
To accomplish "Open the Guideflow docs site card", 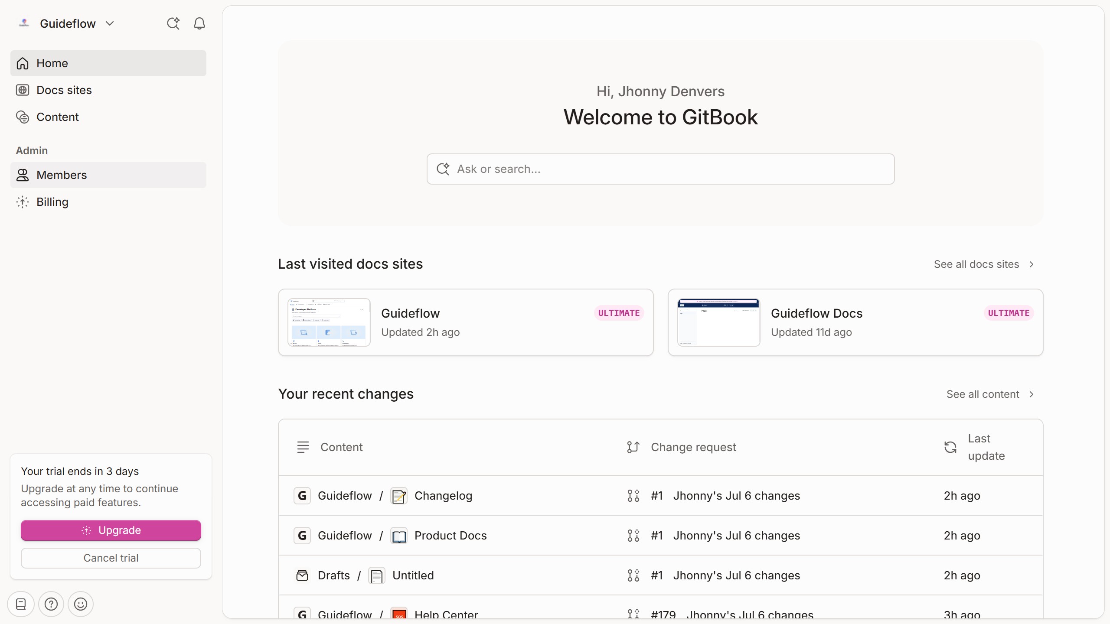I will click(466, 322).
